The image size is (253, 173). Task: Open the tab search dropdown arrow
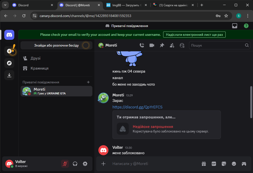5,5
